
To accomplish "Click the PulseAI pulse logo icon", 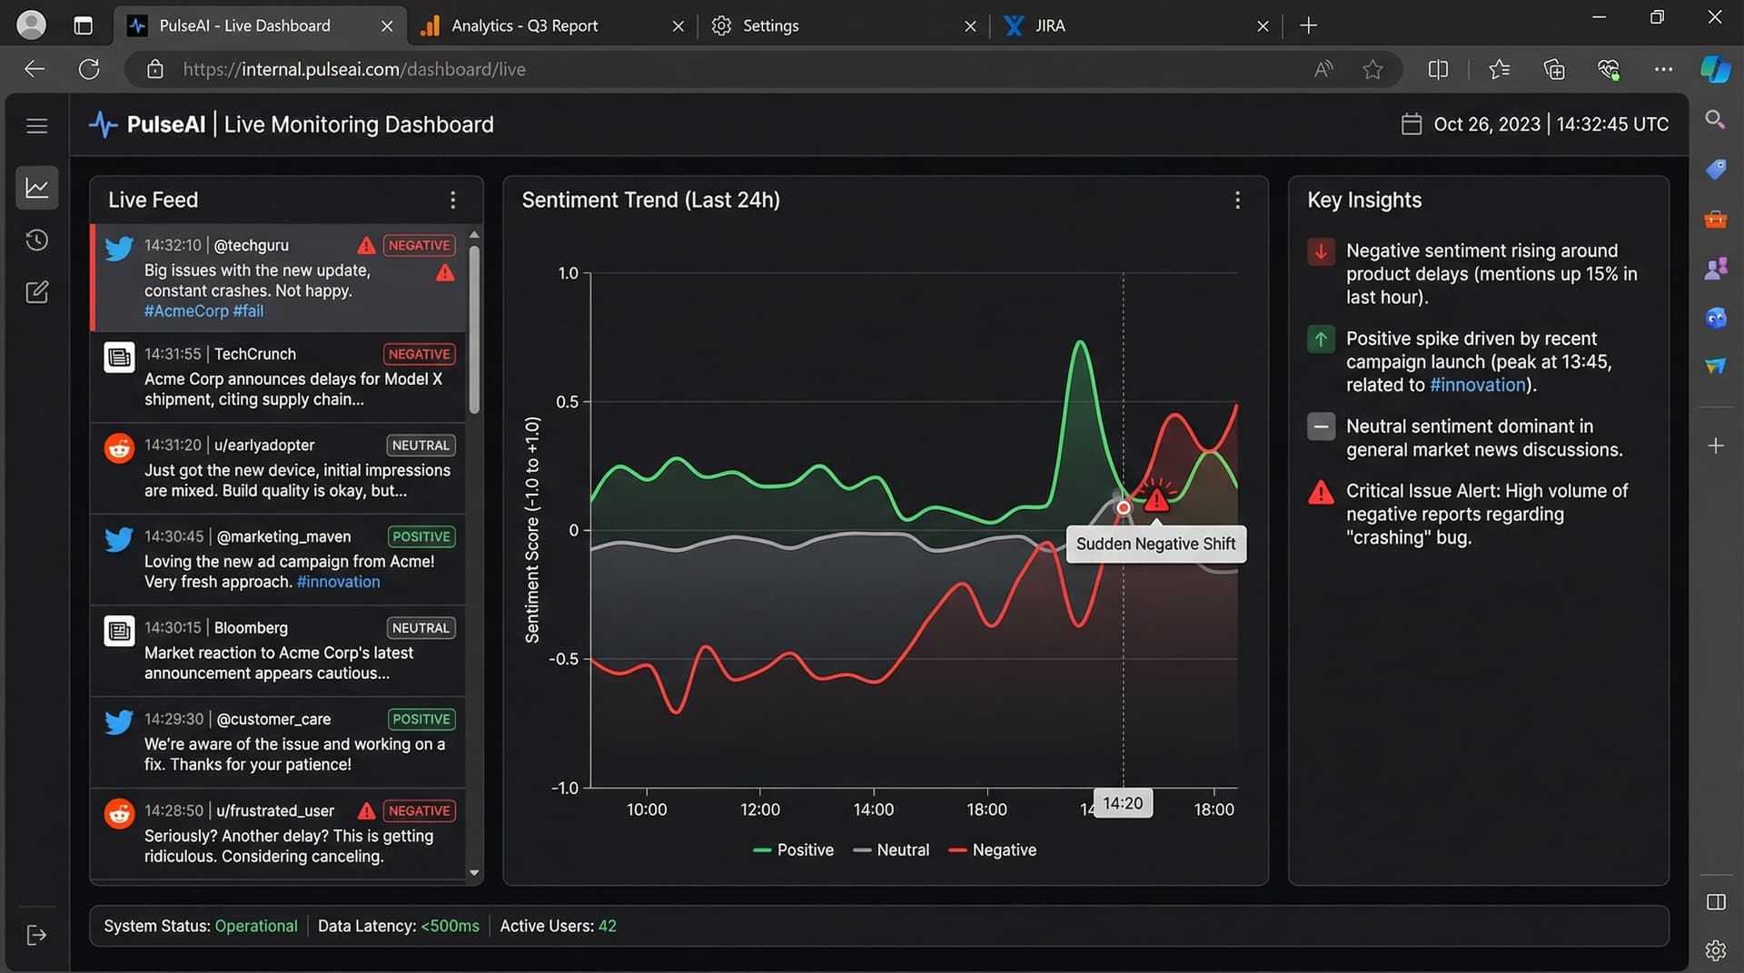I will (104, 124).
